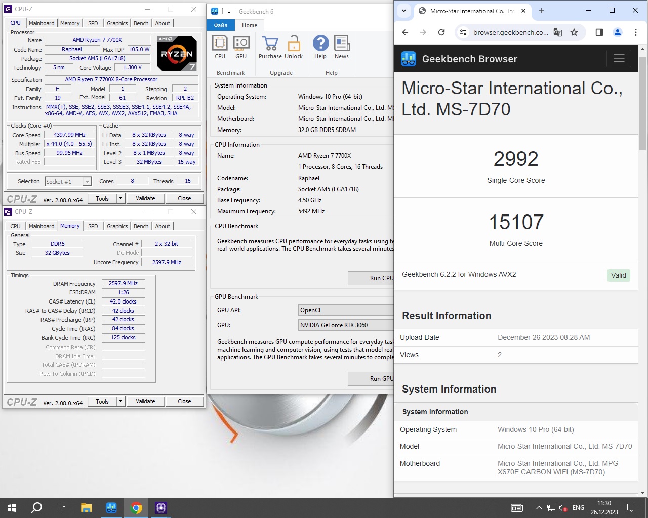The height and width of the screenshot is (518, 648).
Task: Open the Файл menu in Geekbench
Action: click(x=221, y=25)
